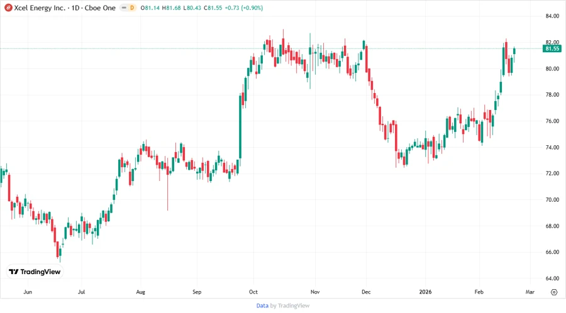Viewport: 566px width, 313px height.
Task: Click the Aug label on time axis
Action: (x=141, y=292)
